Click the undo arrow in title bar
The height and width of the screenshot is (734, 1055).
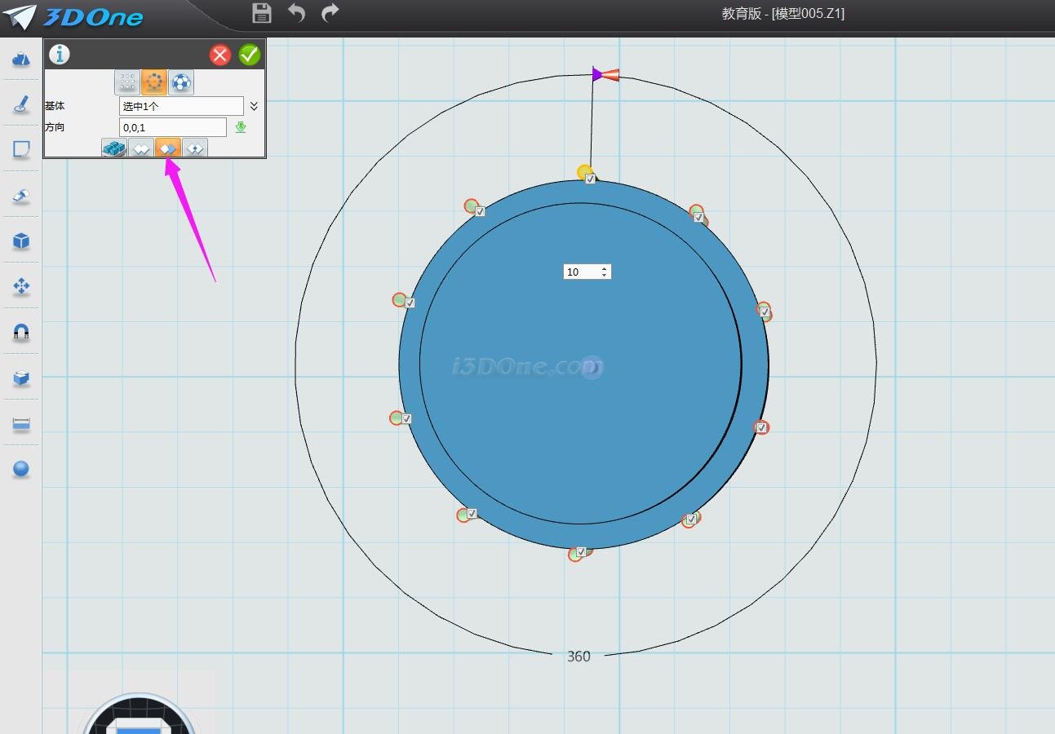[296, 12]
